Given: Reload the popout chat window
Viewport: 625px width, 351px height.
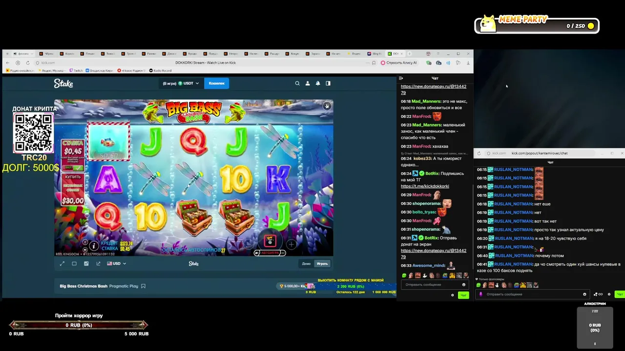Looking at the screenshot, I should click(x=479, y=153).
